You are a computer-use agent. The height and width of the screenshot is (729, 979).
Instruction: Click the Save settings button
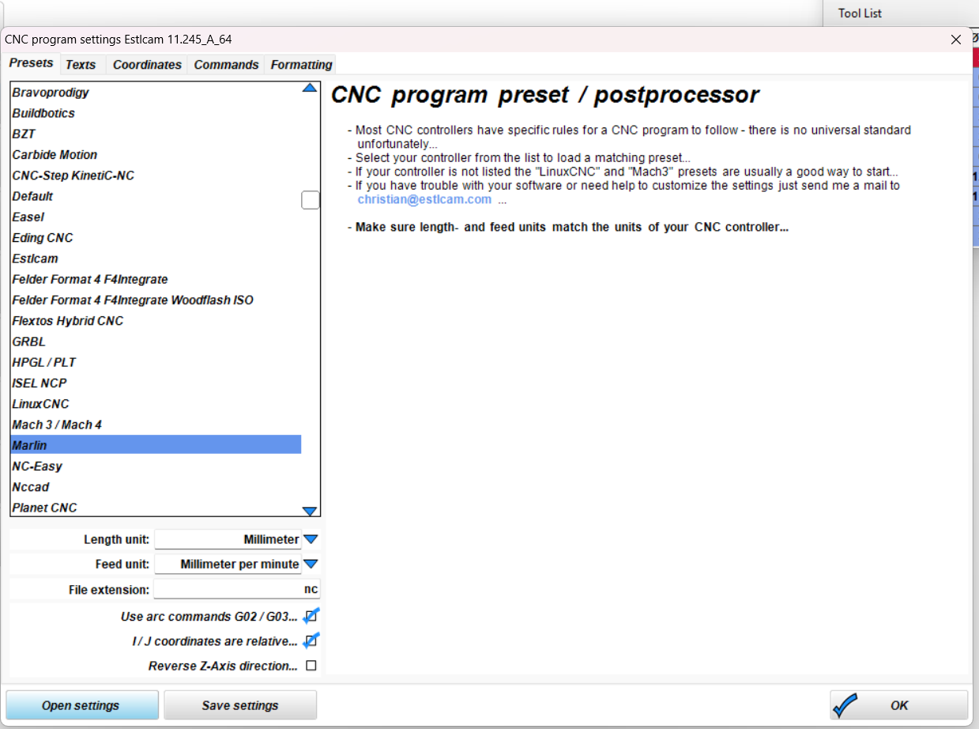click(240, 705)
